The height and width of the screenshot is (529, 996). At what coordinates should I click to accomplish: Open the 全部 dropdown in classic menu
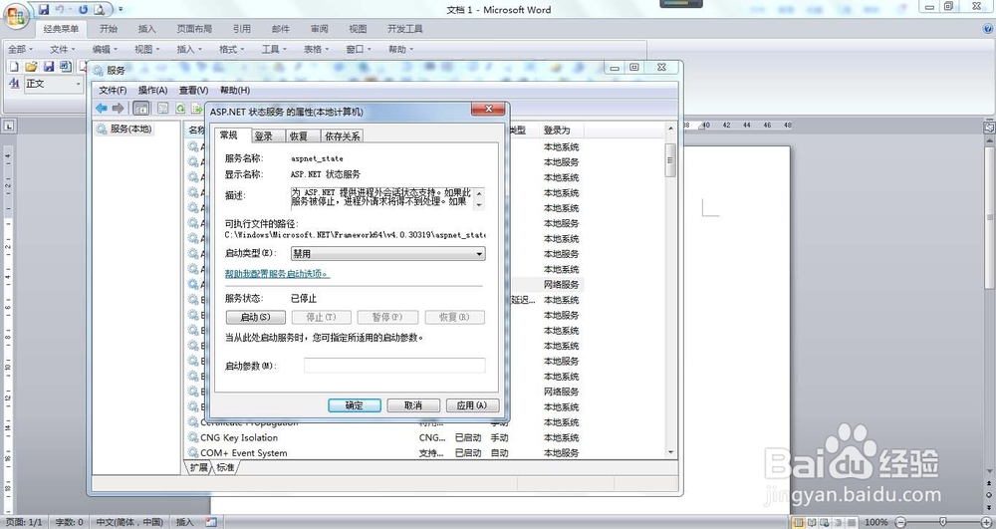tap(20, 49)
